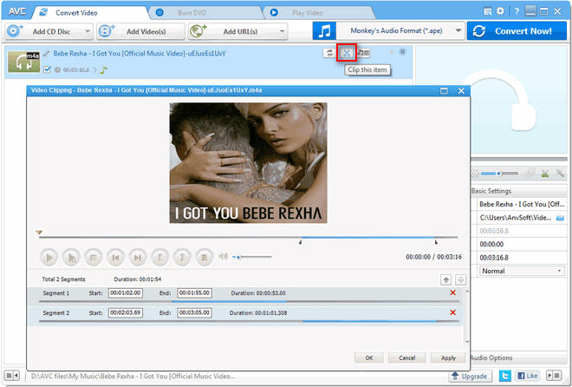
Task: Set the segment start point button
Action: [x=159, y=258]
